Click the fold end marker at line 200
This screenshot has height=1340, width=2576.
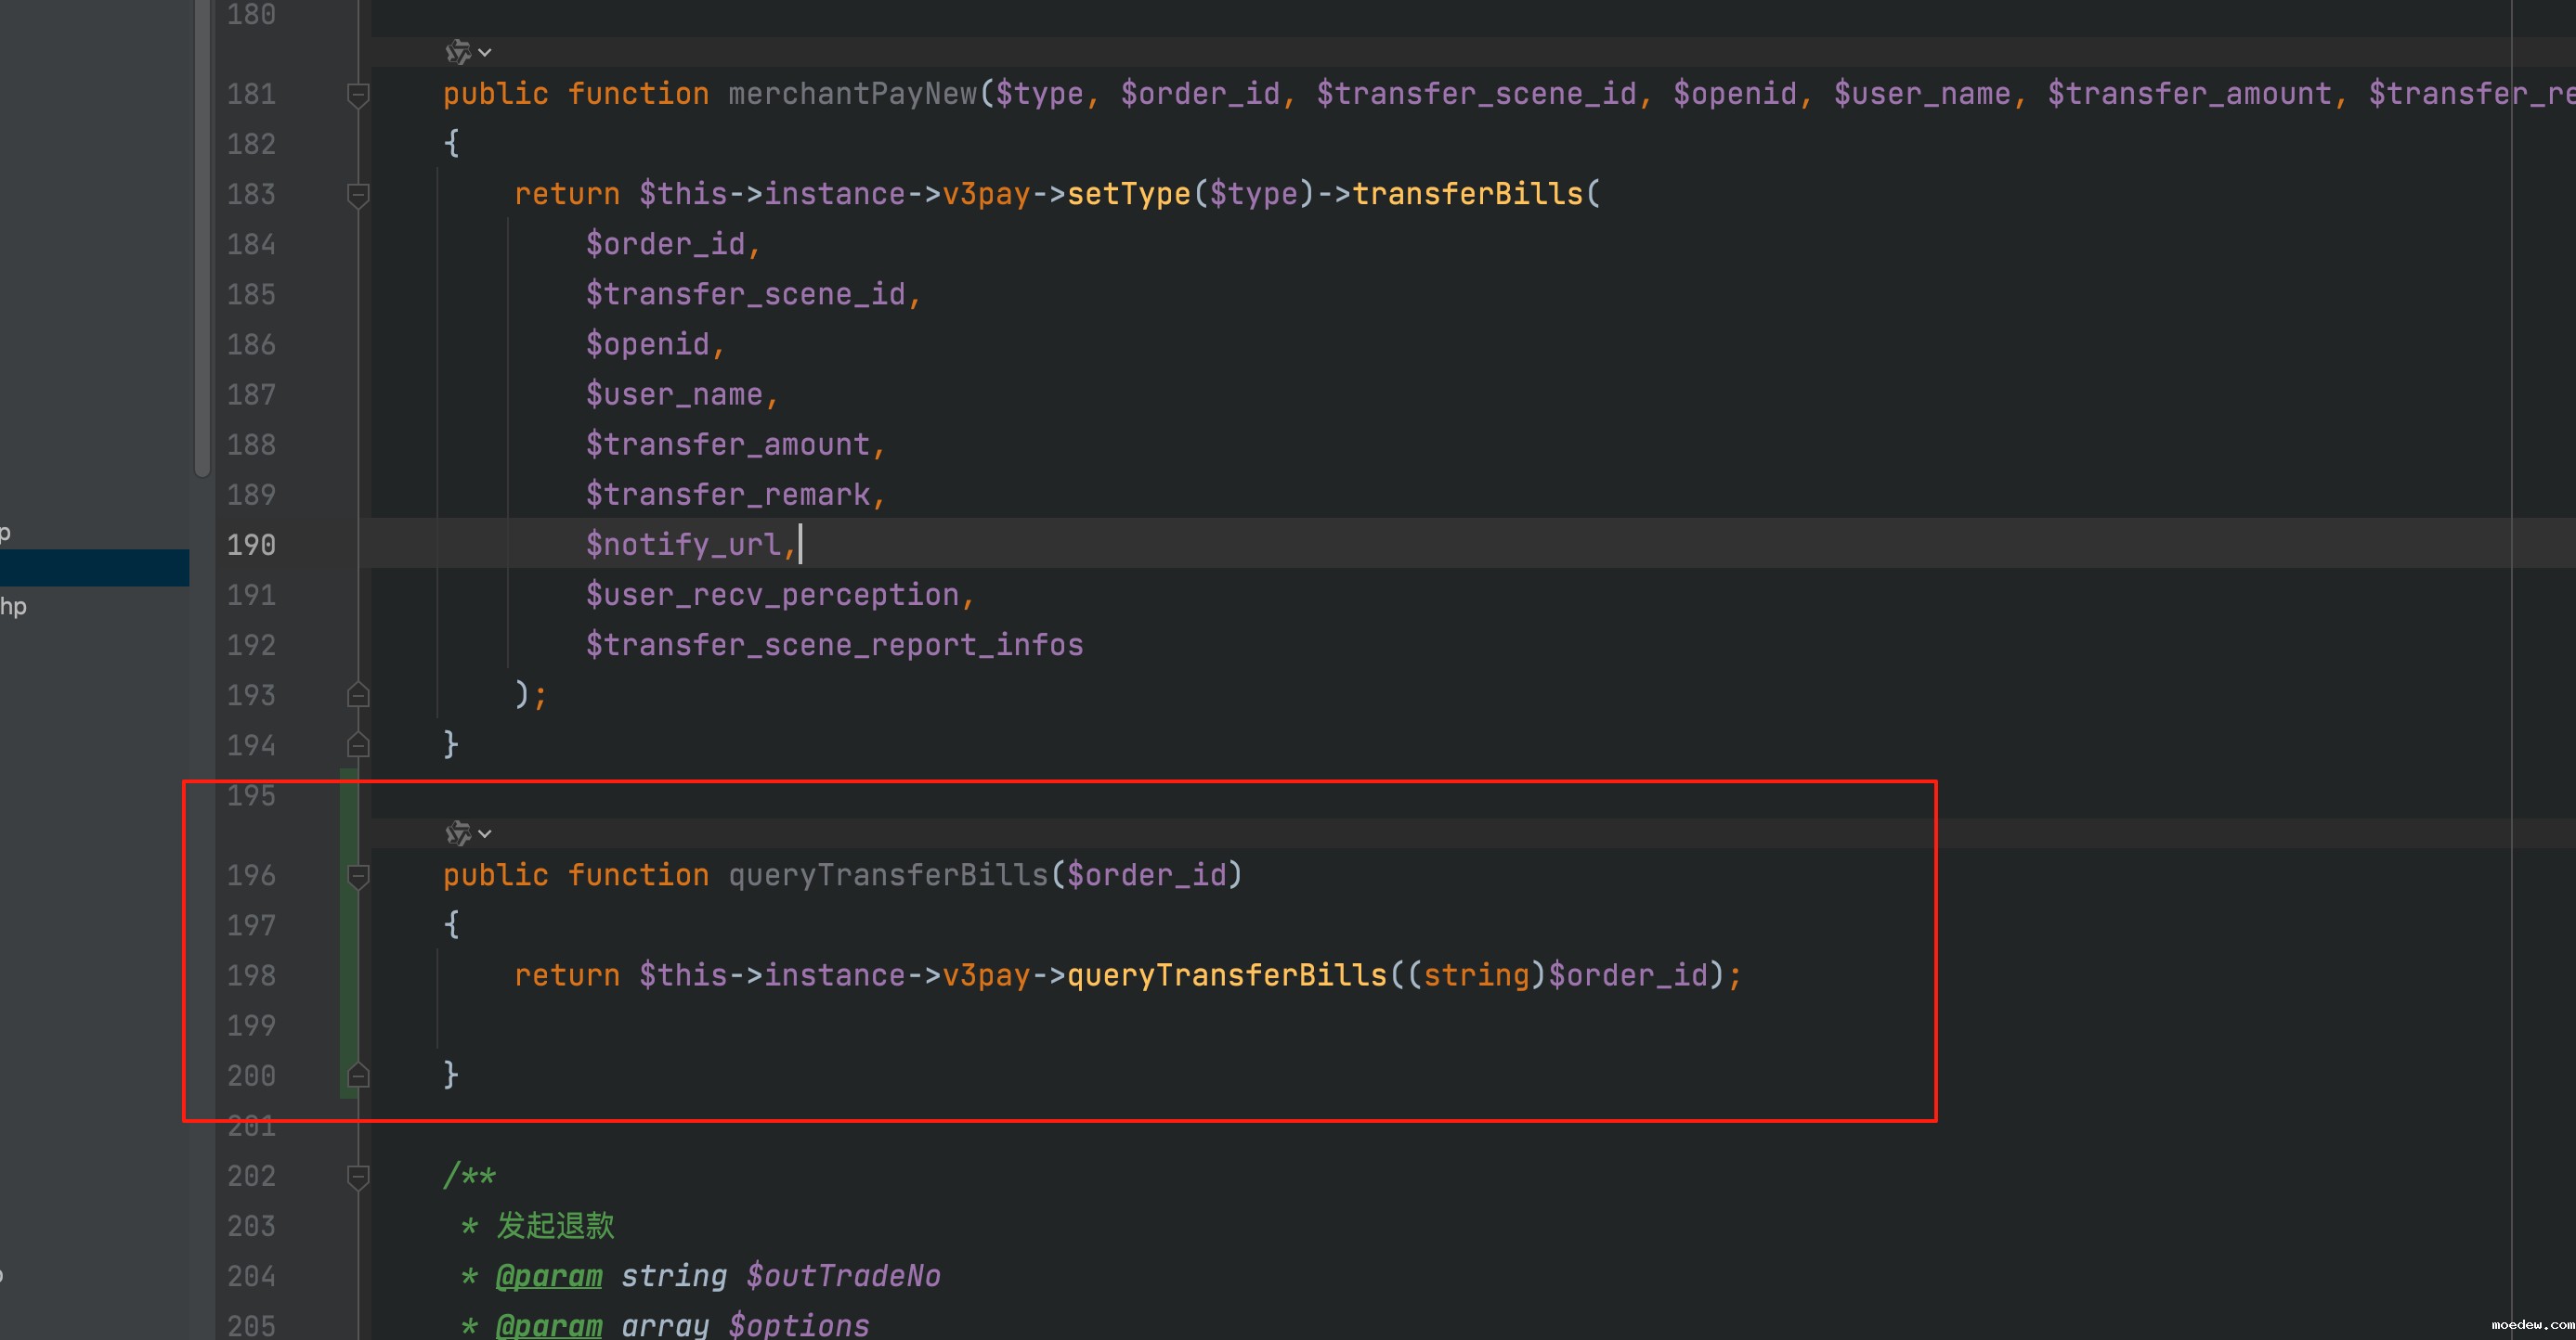358,1076
